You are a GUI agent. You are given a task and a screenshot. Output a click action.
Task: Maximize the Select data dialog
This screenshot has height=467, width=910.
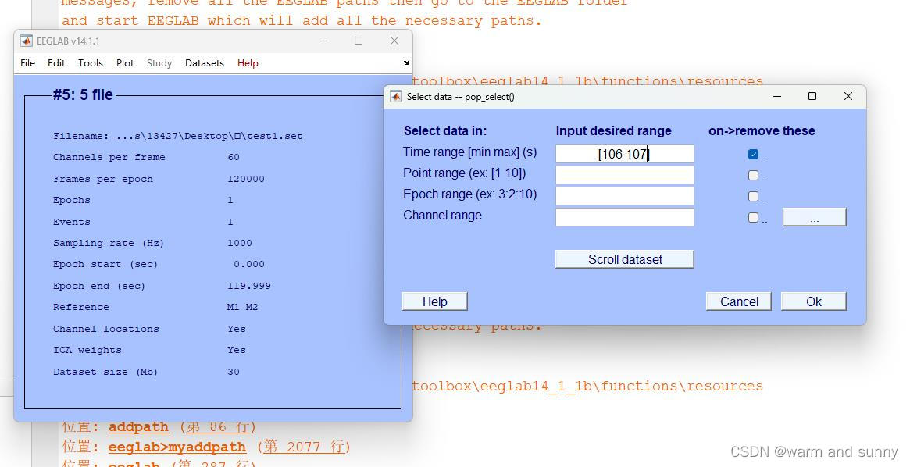(812, 96)
